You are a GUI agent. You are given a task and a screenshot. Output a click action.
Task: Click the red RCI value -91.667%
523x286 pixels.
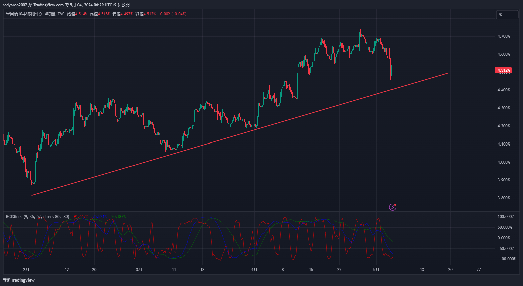coord(81,217)
